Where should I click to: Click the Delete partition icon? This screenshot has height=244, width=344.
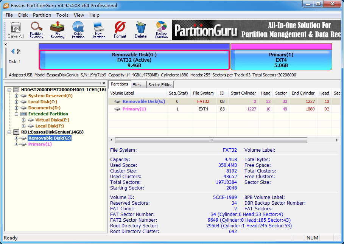[x=140, y=30]
